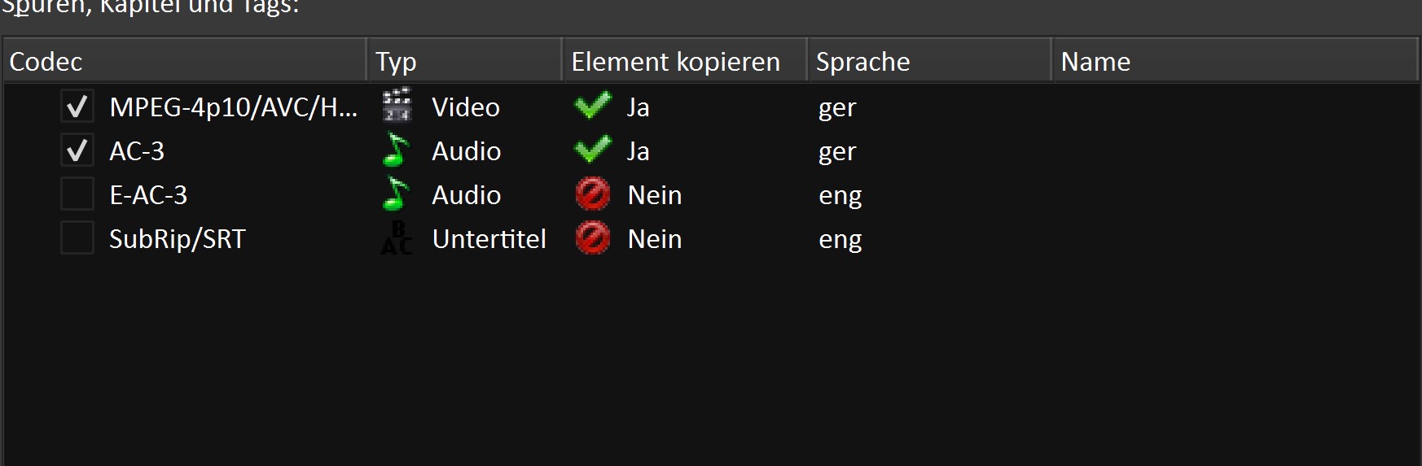The height and width of the screenshot is (466, 1422).
Task: Select the E-AC-3 track row name
Action: pyautogui.click(x=148, y=195)
